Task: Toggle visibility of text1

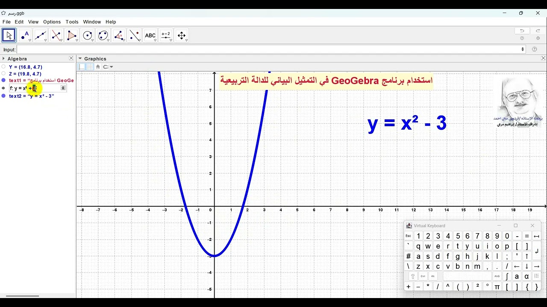Action: pos(3,80)
